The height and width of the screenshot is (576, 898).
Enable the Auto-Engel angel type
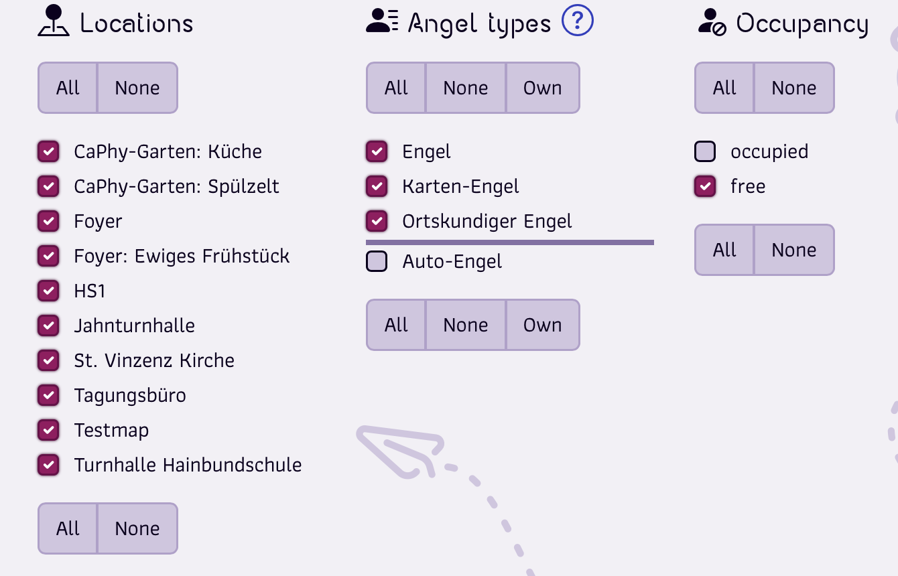[x=377, y=261]
